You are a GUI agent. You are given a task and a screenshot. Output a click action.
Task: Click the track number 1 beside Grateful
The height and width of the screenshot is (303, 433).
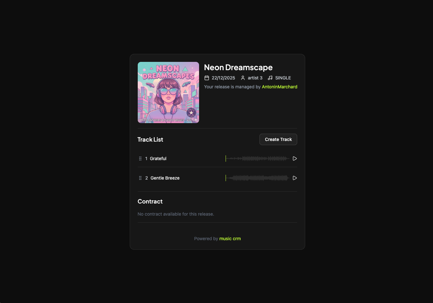(146, 158)
